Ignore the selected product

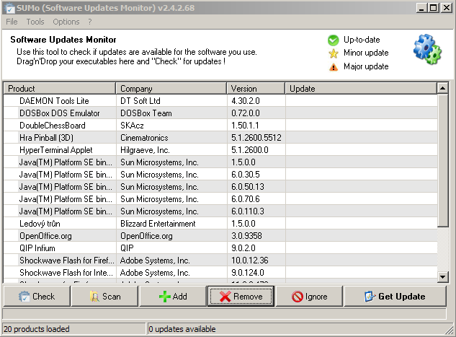309,296
